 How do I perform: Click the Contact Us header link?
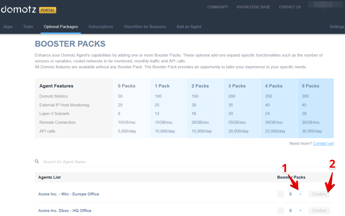290,7
